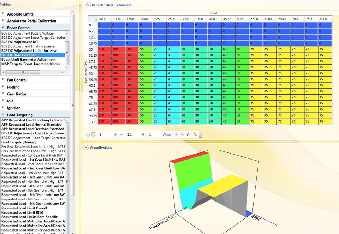Select the 8000 RPM column header
The height and width of the screenshot is (234, 339).
tap(325, 19)
